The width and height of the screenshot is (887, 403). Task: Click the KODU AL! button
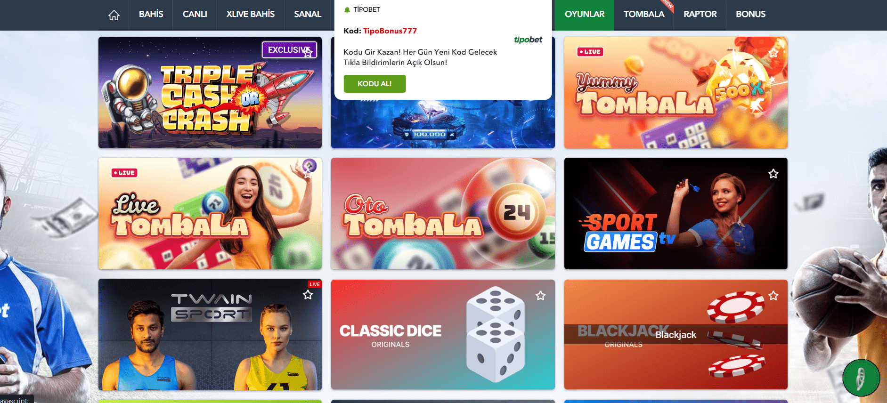(x=374, y=84)
